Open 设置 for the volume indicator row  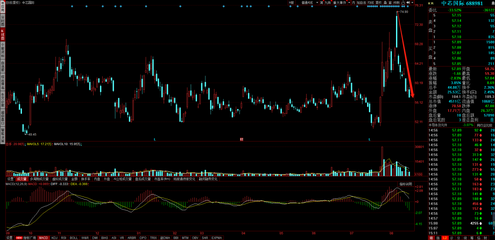pyautogui.click(x=11, y=179)
